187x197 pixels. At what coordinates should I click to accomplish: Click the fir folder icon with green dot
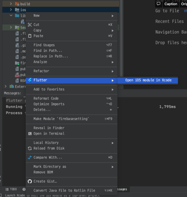(x=17, y=63)
